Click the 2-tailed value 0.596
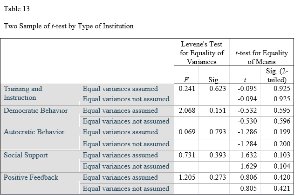 click(x=282, y=121)
